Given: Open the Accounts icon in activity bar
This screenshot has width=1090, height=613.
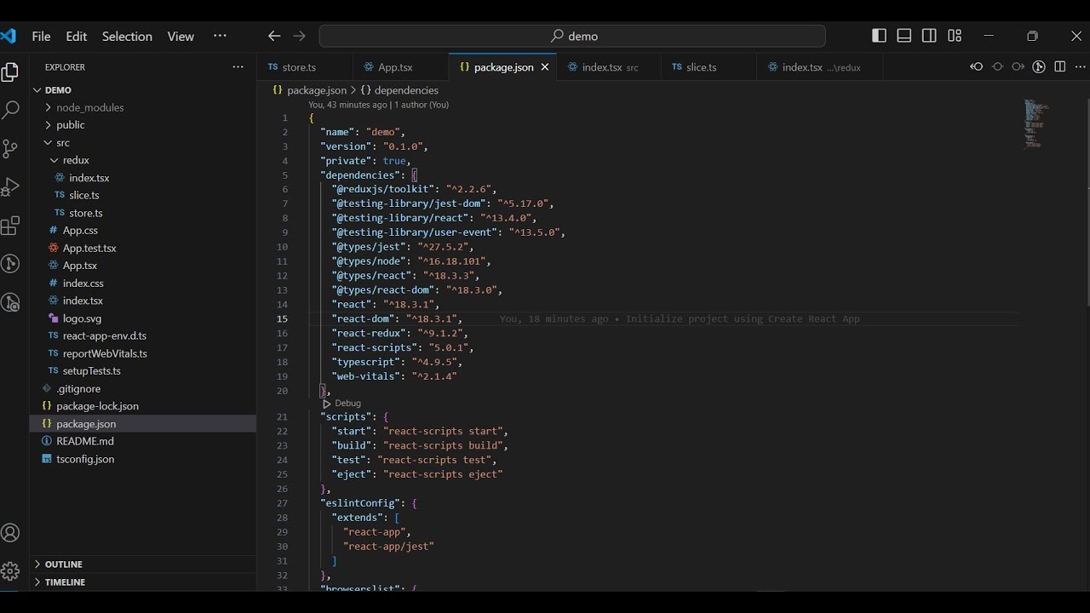Looking at the screenshot, I should point(10,533).
